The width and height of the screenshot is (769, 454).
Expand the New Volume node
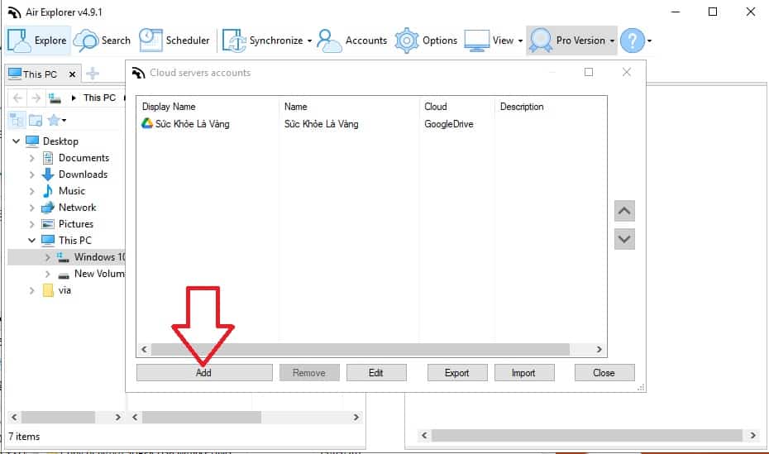click(x=48, y=274)
